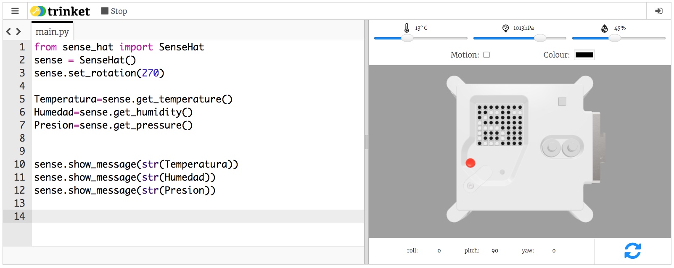This screenshot has height=268, width=674.
Task: Stop the running program
Action: 114,11
